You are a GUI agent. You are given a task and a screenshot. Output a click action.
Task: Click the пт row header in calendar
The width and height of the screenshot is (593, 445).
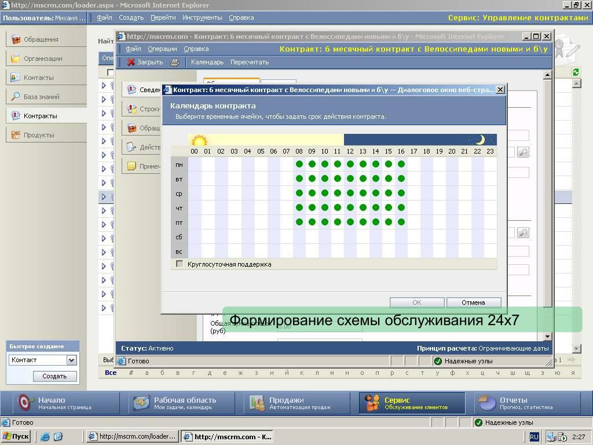180,222
